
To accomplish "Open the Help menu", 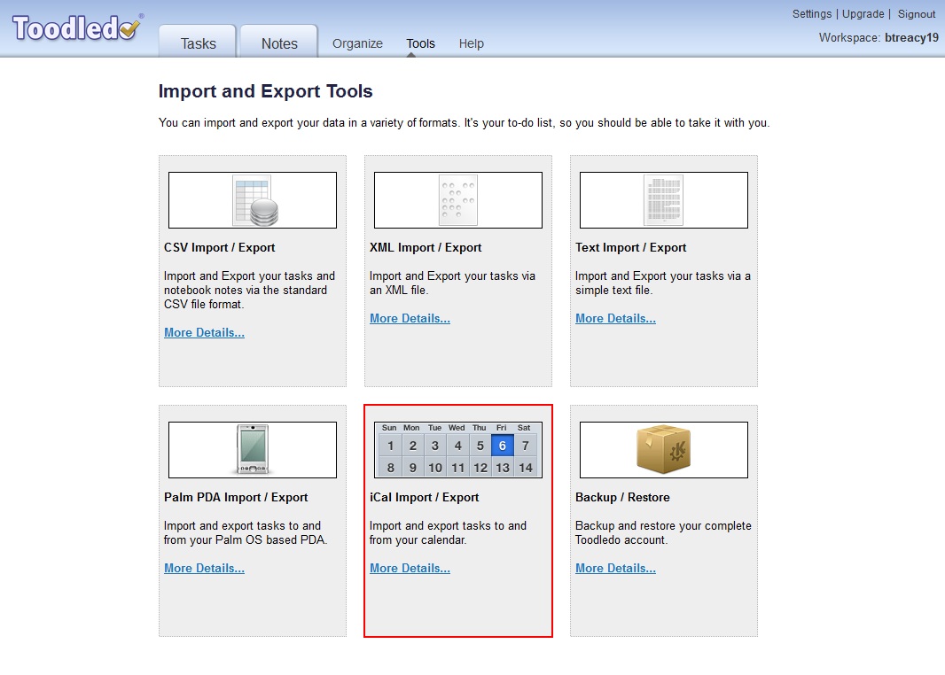I will pos(472,43).
